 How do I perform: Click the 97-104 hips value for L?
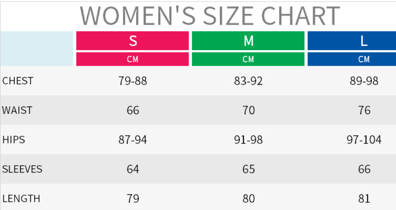[x=364, y=140]
